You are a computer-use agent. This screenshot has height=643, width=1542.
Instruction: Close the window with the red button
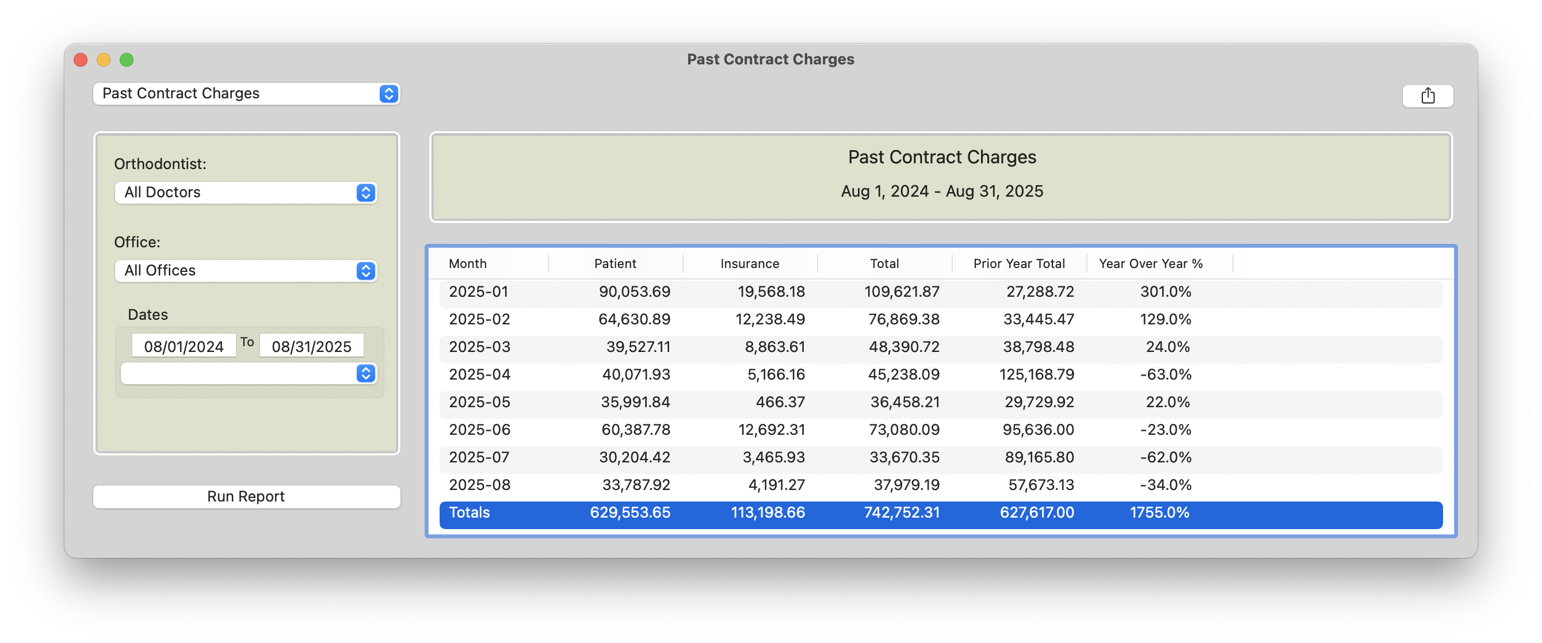tap(81, 60)
